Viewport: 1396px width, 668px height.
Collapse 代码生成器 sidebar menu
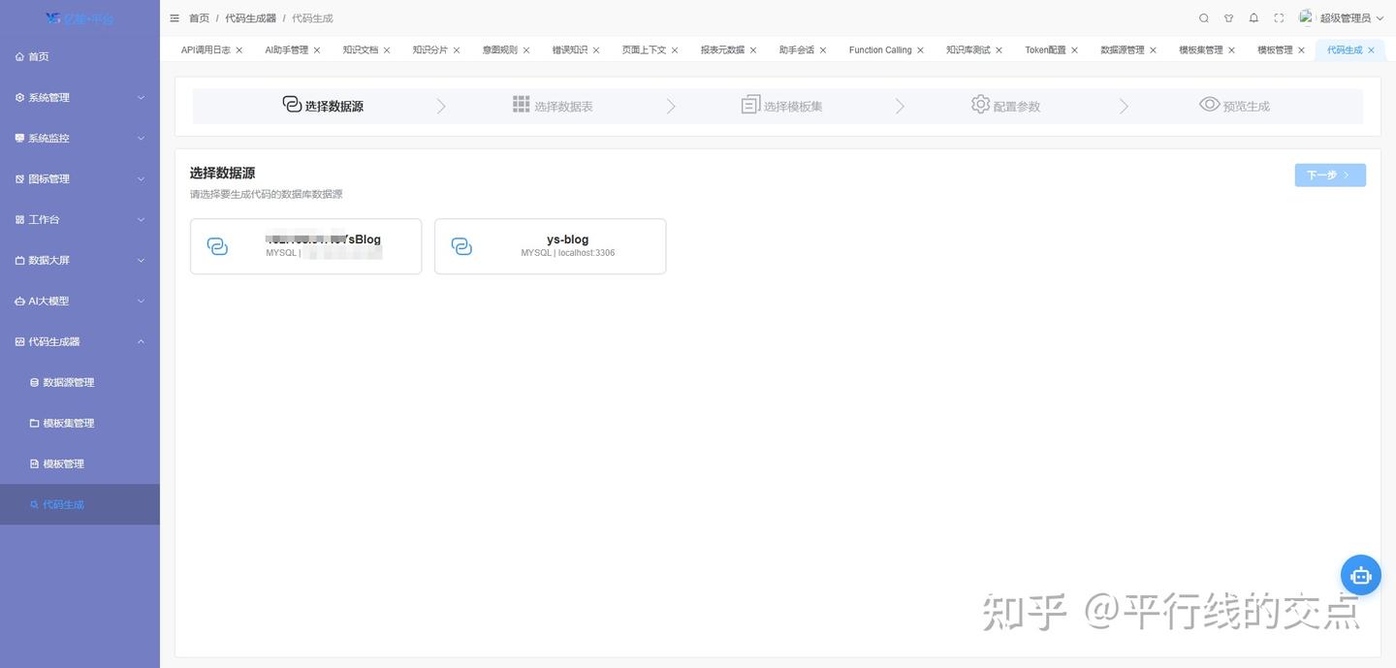pos(79,341)
